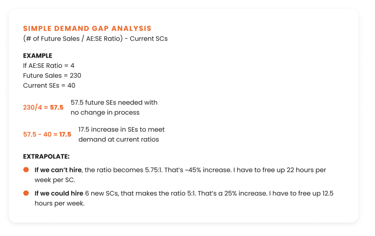Viewport: 375px width, 236px height.
Task: Click the bold EXAMPLE heading
Action: point(37,56)
